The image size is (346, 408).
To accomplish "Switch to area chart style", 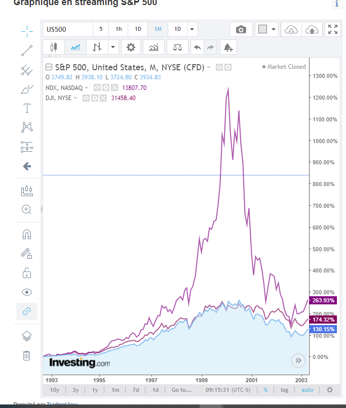I will point(75,48).
